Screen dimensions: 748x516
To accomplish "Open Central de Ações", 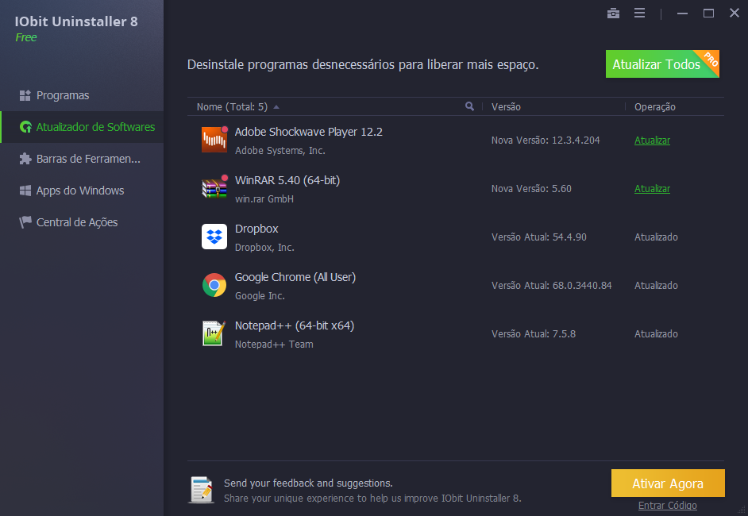I will [x=82, y=222].
